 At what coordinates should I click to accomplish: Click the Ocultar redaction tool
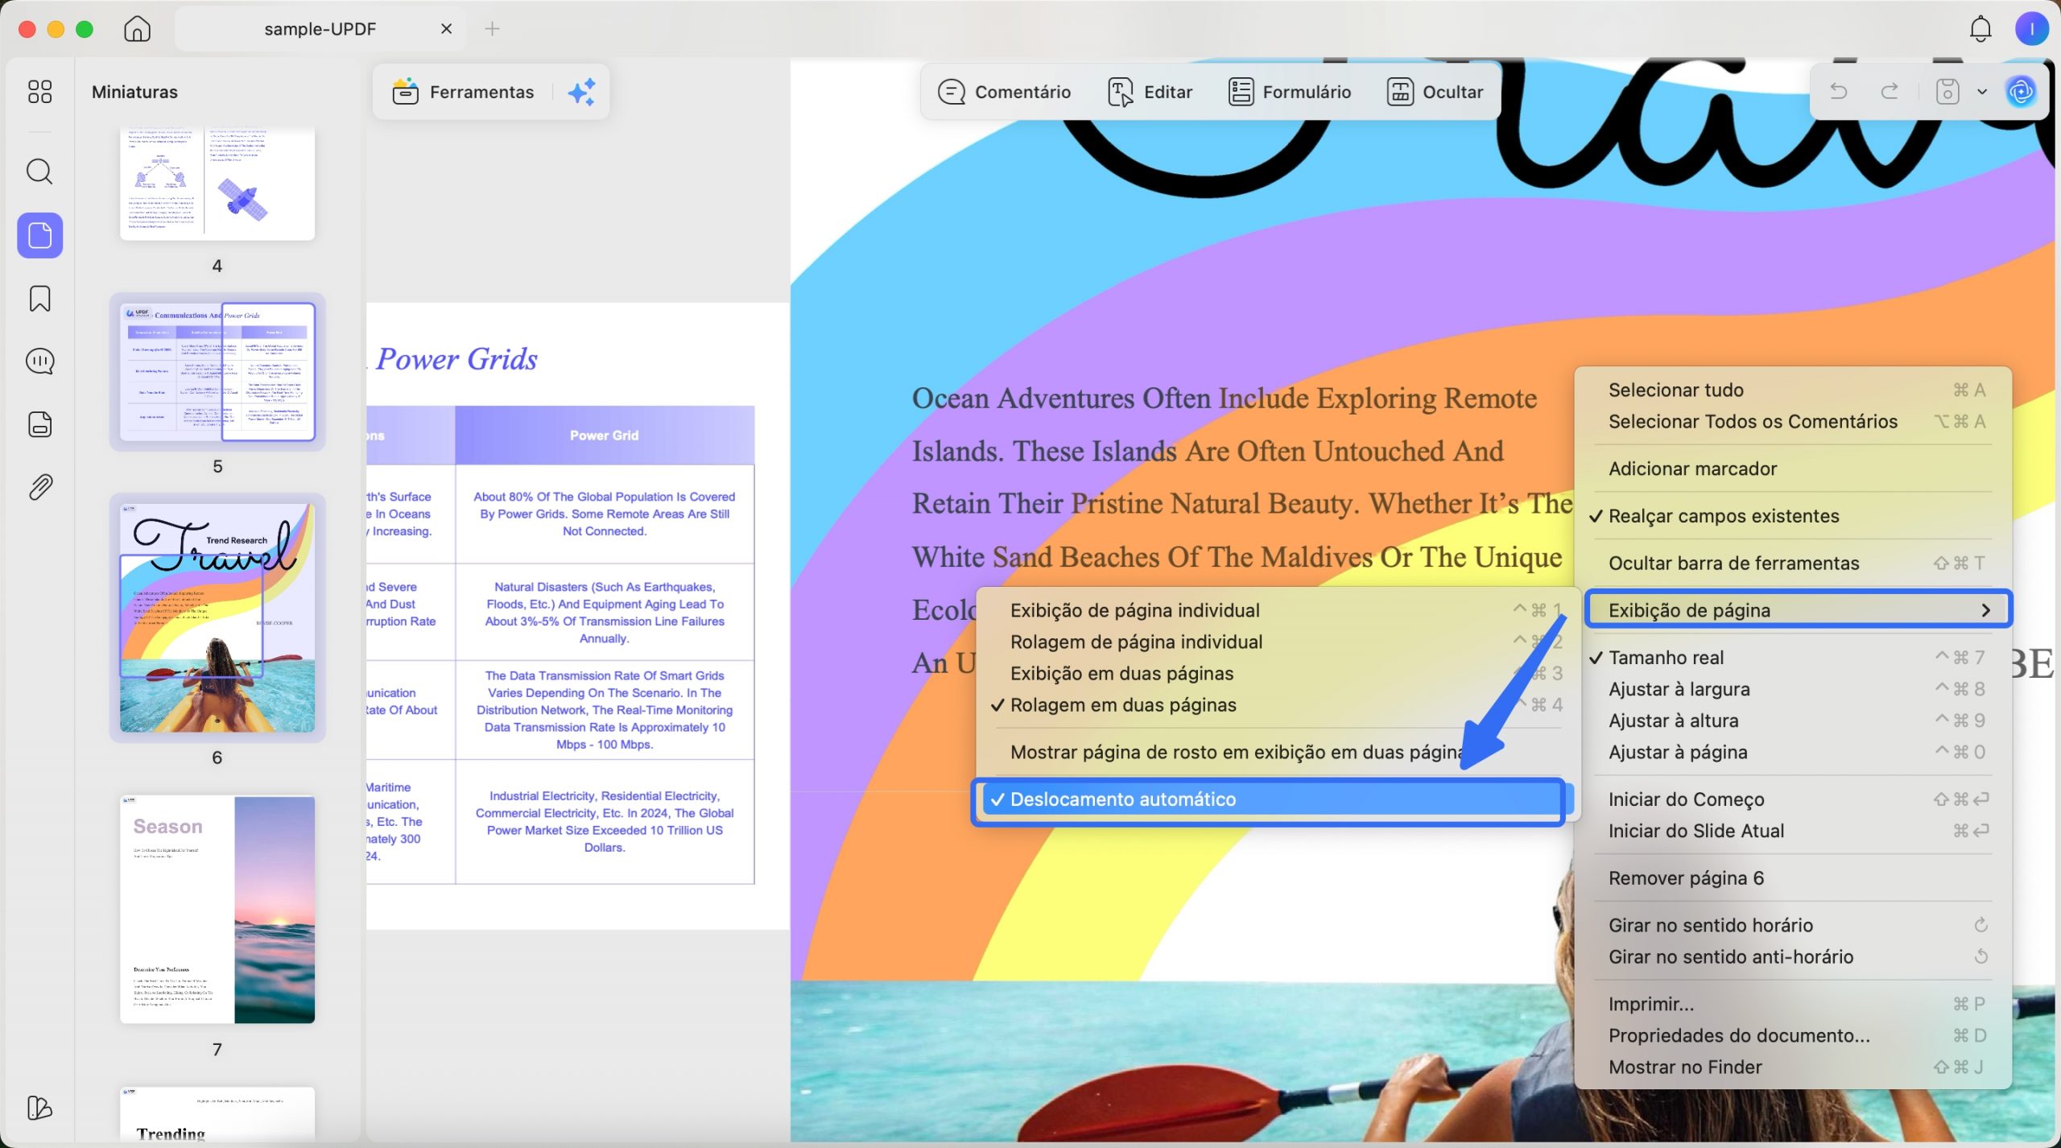pos(1435,92)
